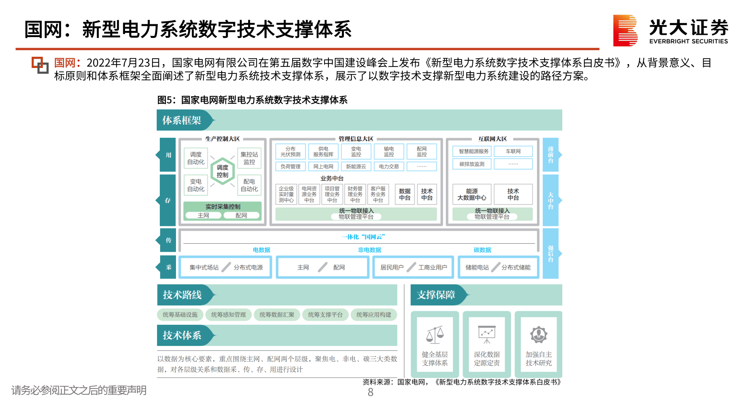Click the 图5 figure caption
This screenshot has height=417, width=741.
tap(252, 100)
